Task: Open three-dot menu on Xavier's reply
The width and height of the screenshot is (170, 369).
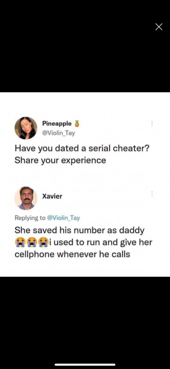Action: pos(152,194)
